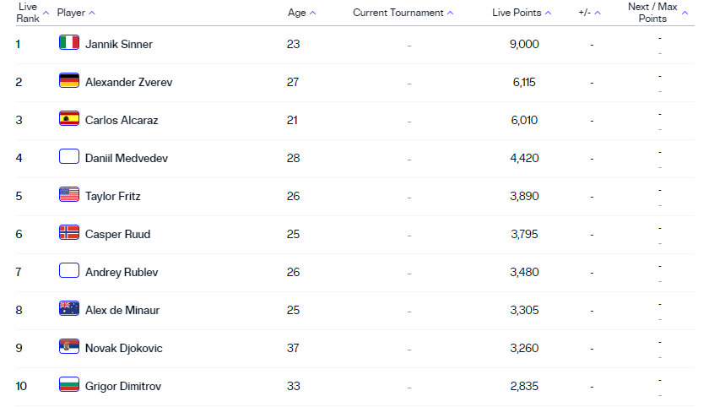This screenshot has width=709, height=407.
Task: Click Sinner's 9,000 live points value
Action: (x=524, y=44)
